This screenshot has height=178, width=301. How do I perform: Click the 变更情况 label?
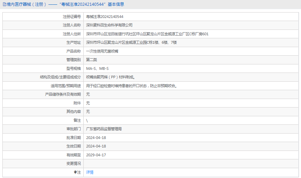click(74, 163)
